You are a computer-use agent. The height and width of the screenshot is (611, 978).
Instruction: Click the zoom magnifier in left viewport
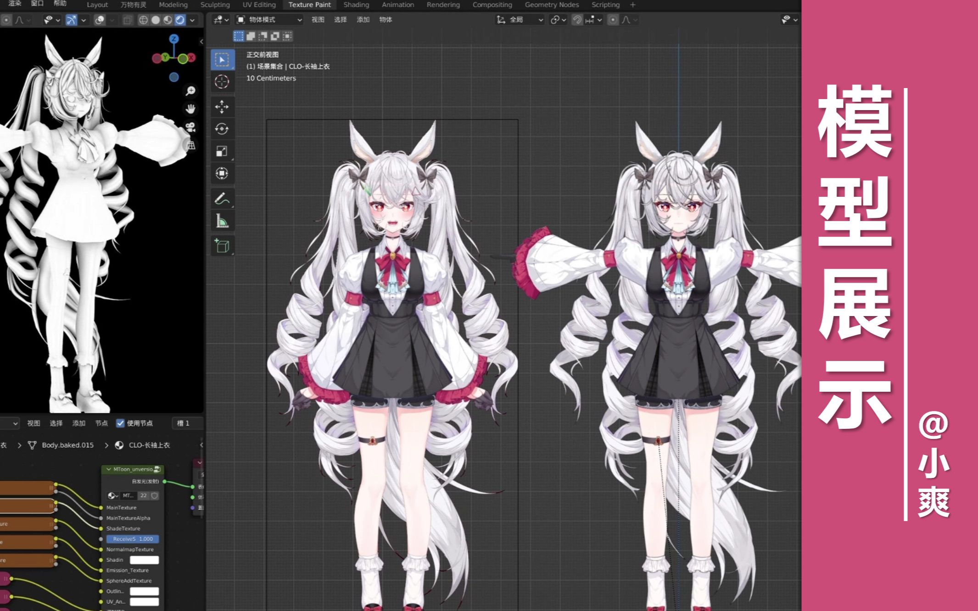point(190,91)
